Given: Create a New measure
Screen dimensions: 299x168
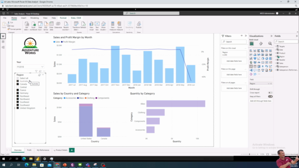Looking at the screenshot, I should pos(113,26).
